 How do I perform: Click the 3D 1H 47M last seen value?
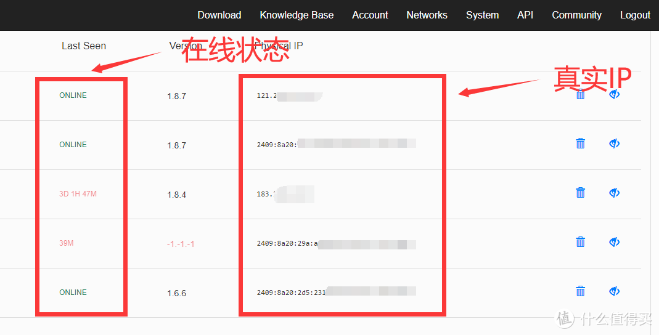78,194
